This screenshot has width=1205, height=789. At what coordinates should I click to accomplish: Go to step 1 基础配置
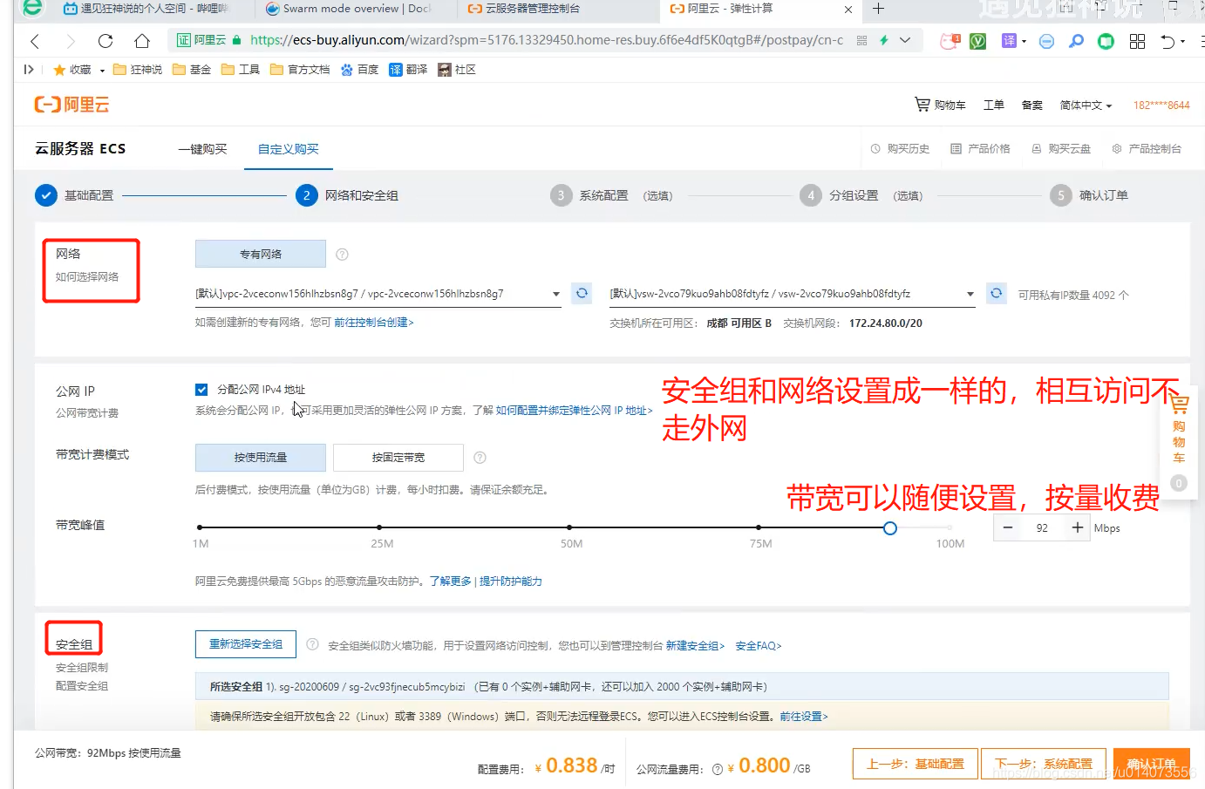pyautogui.click(x=74, y=195)
